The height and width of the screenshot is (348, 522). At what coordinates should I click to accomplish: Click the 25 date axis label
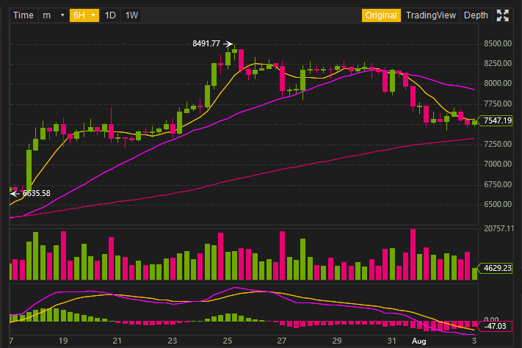tap(228, 341)
